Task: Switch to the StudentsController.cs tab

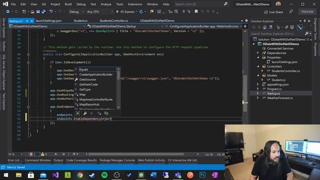Action: coord(113,21)
